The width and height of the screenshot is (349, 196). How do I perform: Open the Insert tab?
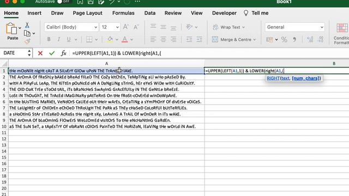pyautogui.click(x=34, y=13)
